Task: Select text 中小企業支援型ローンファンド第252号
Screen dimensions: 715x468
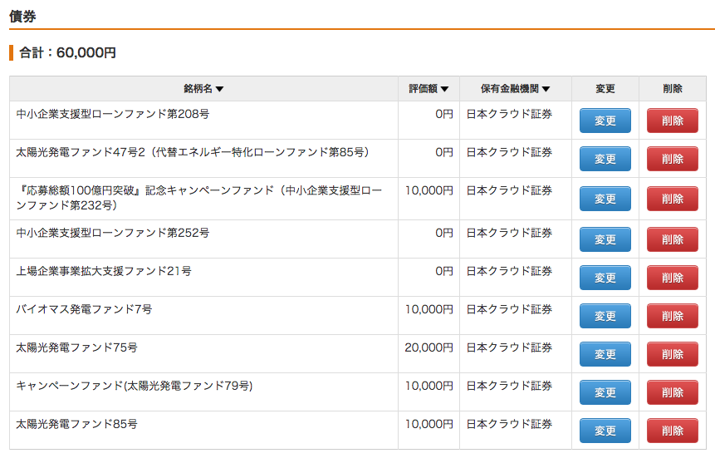Action: (113, 233)
